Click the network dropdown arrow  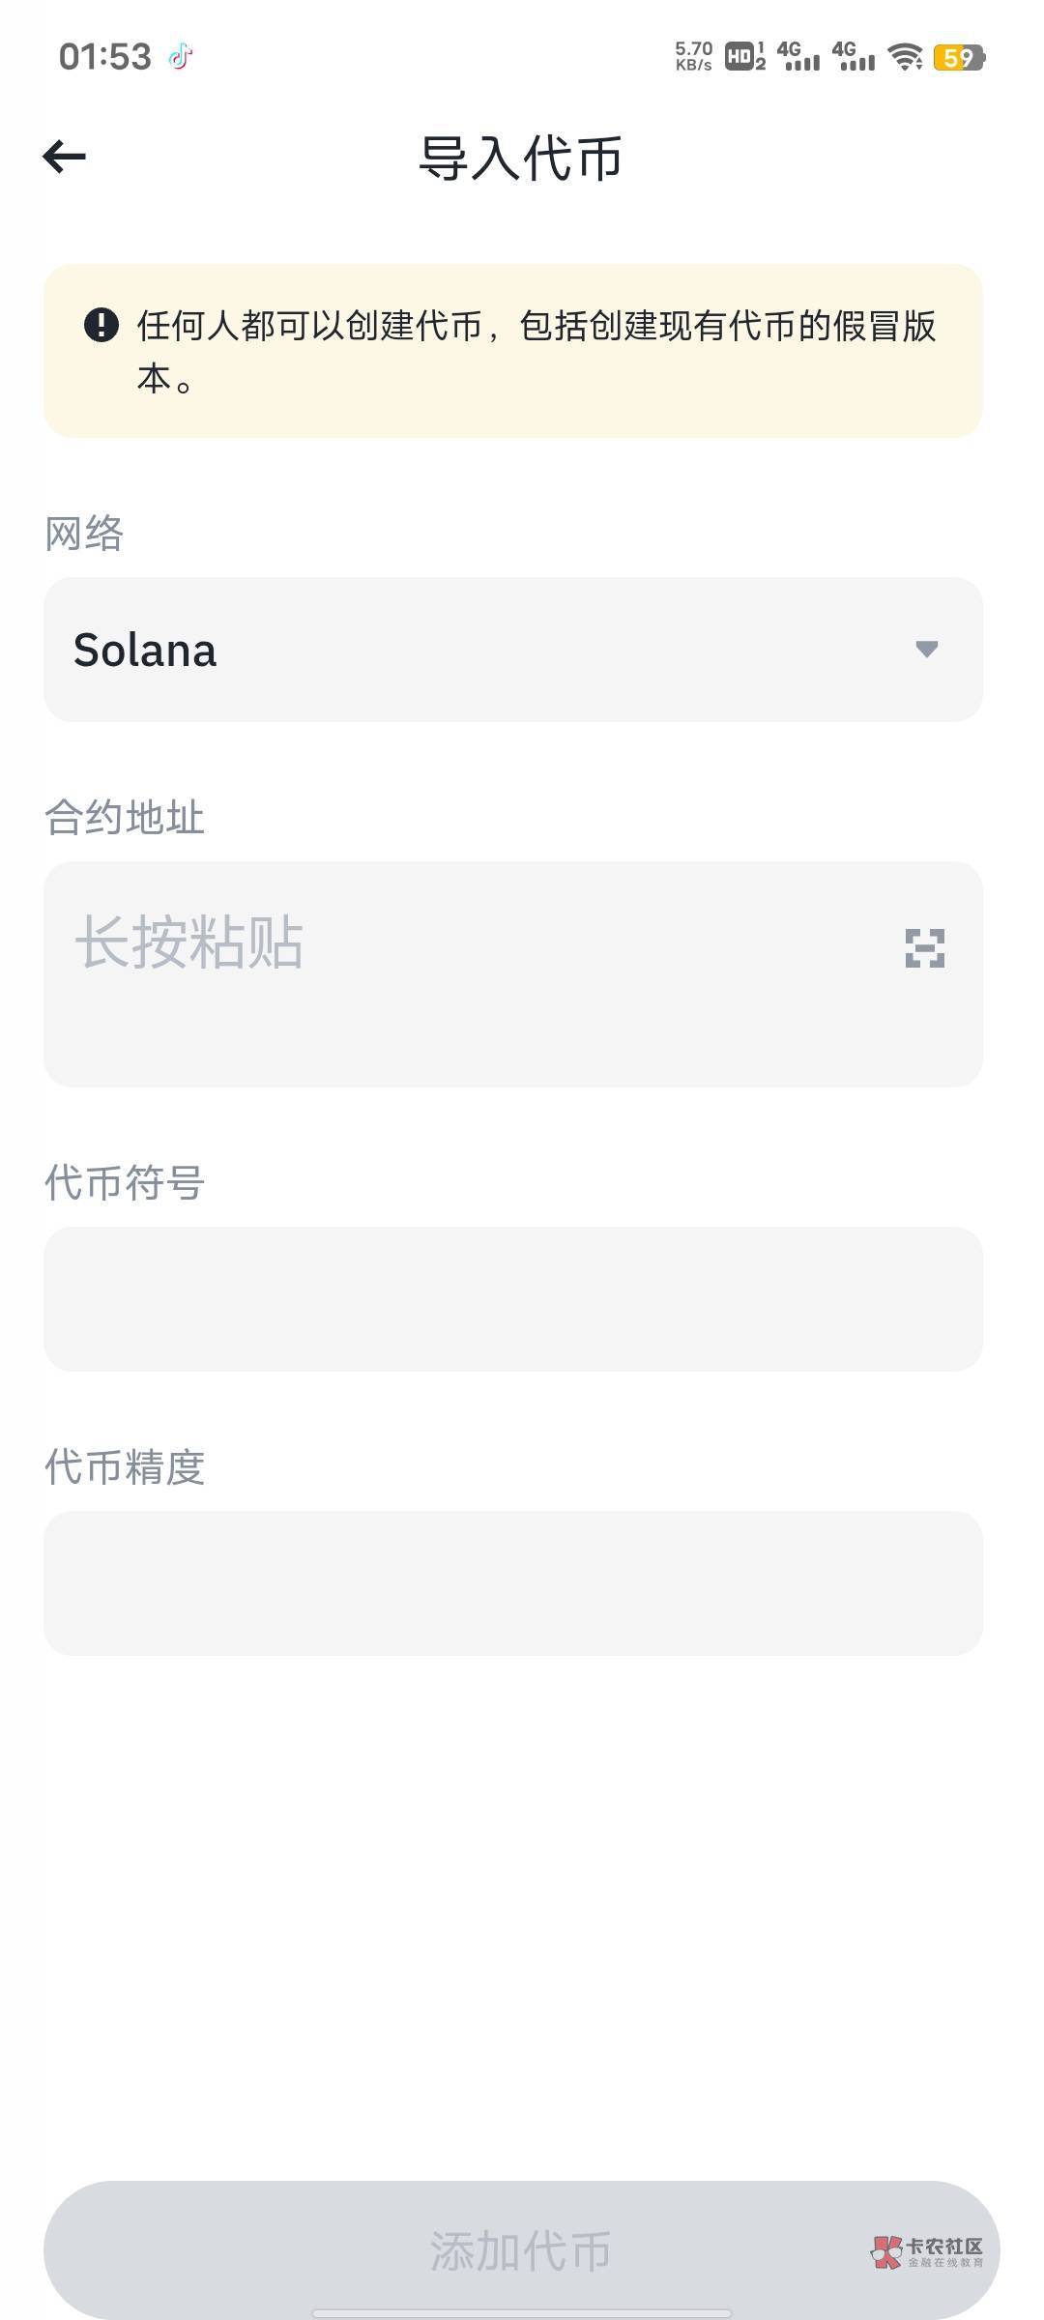[926, 650]
